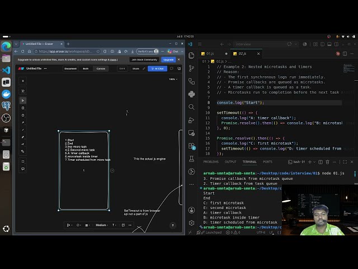
Task: Maximize the terminal panel size
Action: (345, 162)
